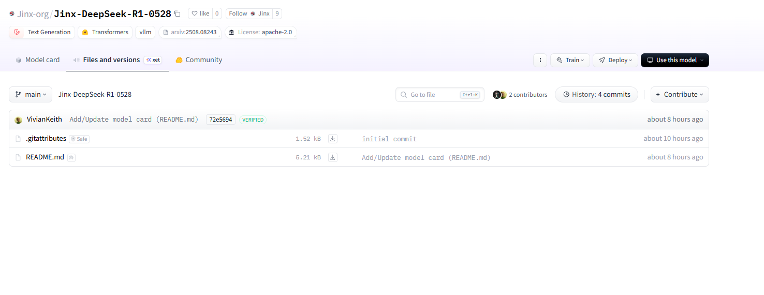This screenshot has height=295, width=764.
Task: Open the License: apache-2.0 tag
Action: (260, 32)
